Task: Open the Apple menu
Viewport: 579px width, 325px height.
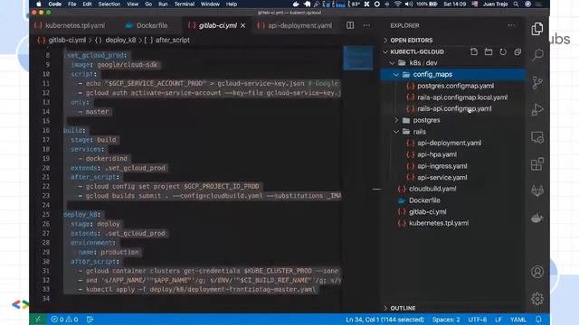Action: pos(38,4)
